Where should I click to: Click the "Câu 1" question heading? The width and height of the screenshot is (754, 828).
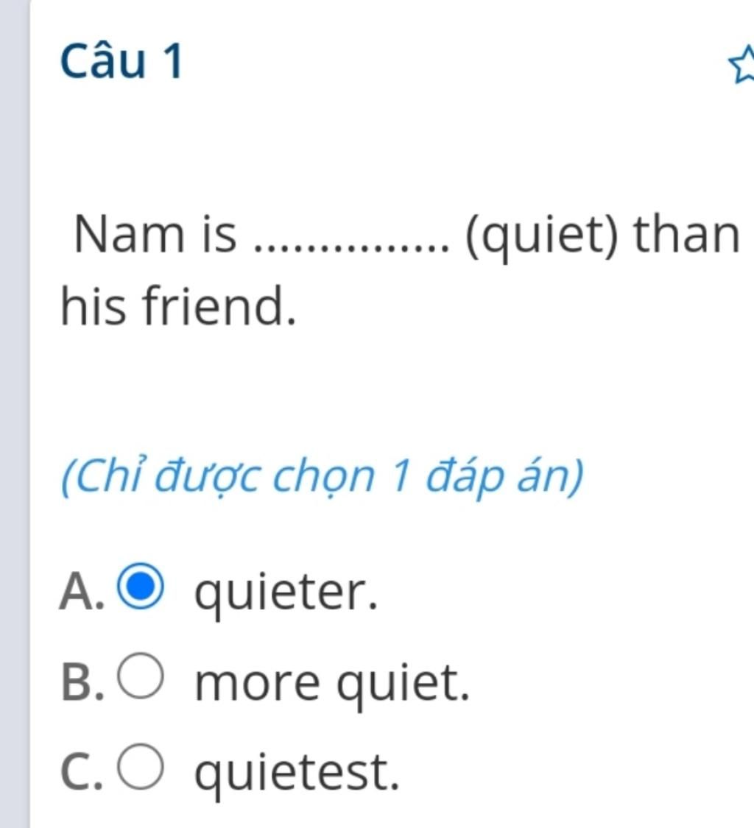pyautogui.click(x=121, y=63)
